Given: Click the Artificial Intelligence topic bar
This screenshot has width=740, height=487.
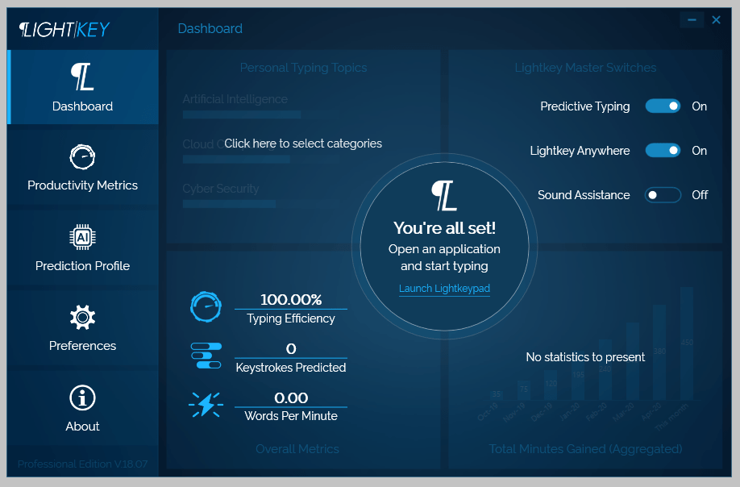Looking at the screenshot, I should 242,114.
